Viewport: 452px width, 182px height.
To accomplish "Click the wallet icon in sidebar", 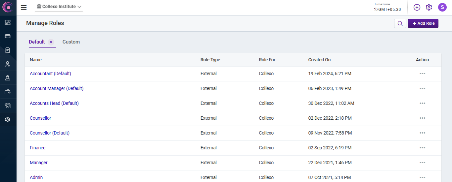I will (8, 92).
